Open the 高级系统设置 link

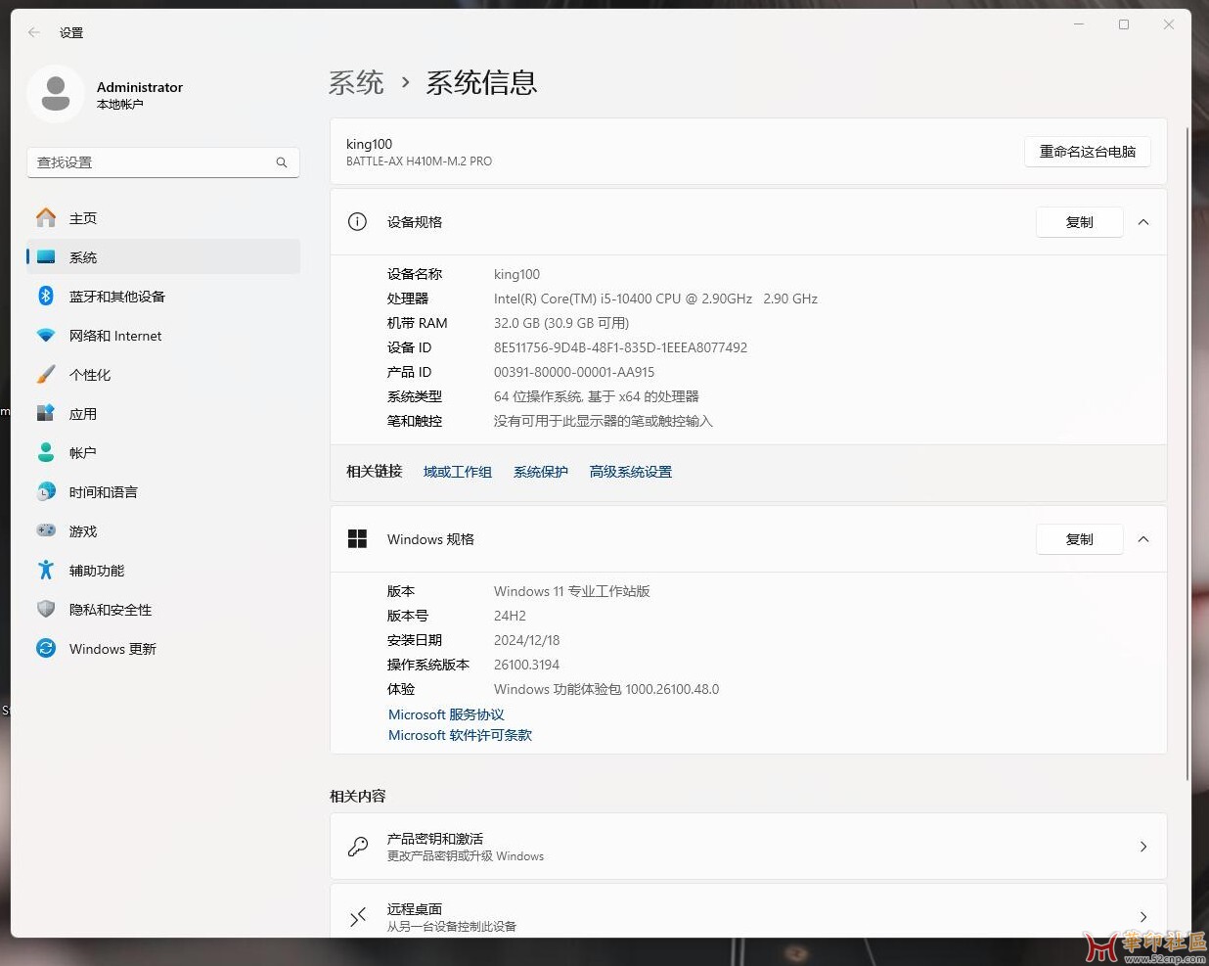631,472
